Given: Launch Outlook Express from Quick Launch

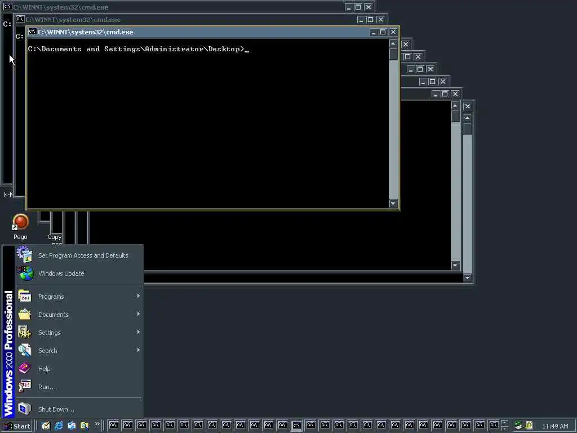Looking at the screenshot, I should click(x=72, y=426).
